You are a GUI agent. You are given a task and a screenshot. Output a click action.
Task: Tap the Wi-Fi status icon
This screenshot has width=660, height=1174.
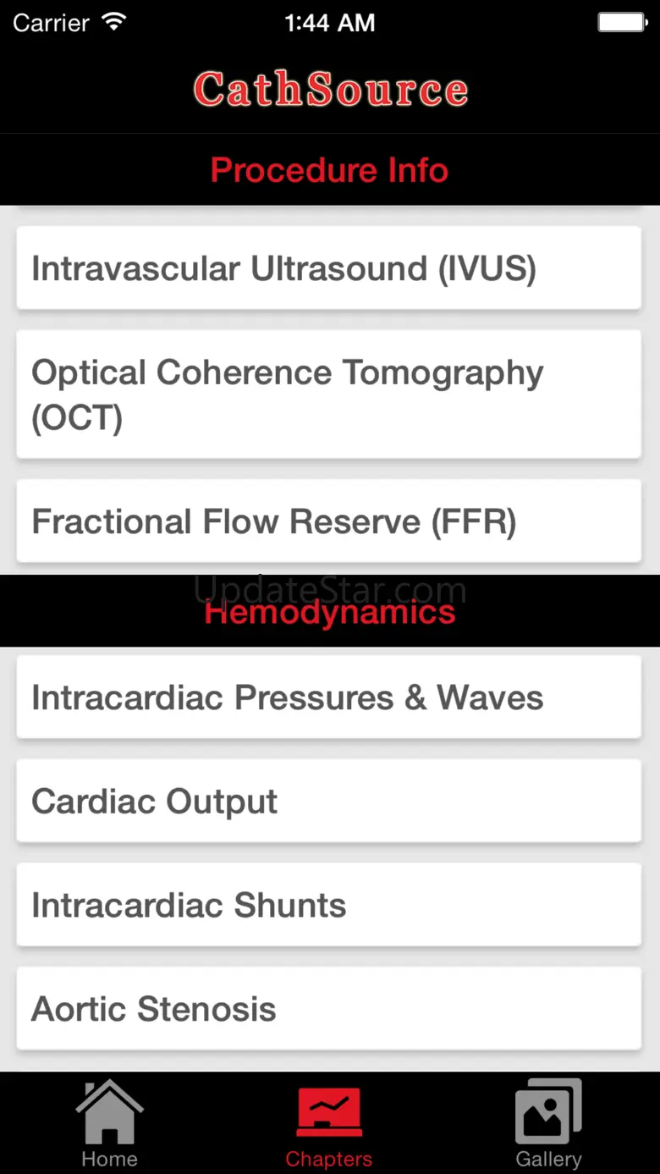[114, 22]
